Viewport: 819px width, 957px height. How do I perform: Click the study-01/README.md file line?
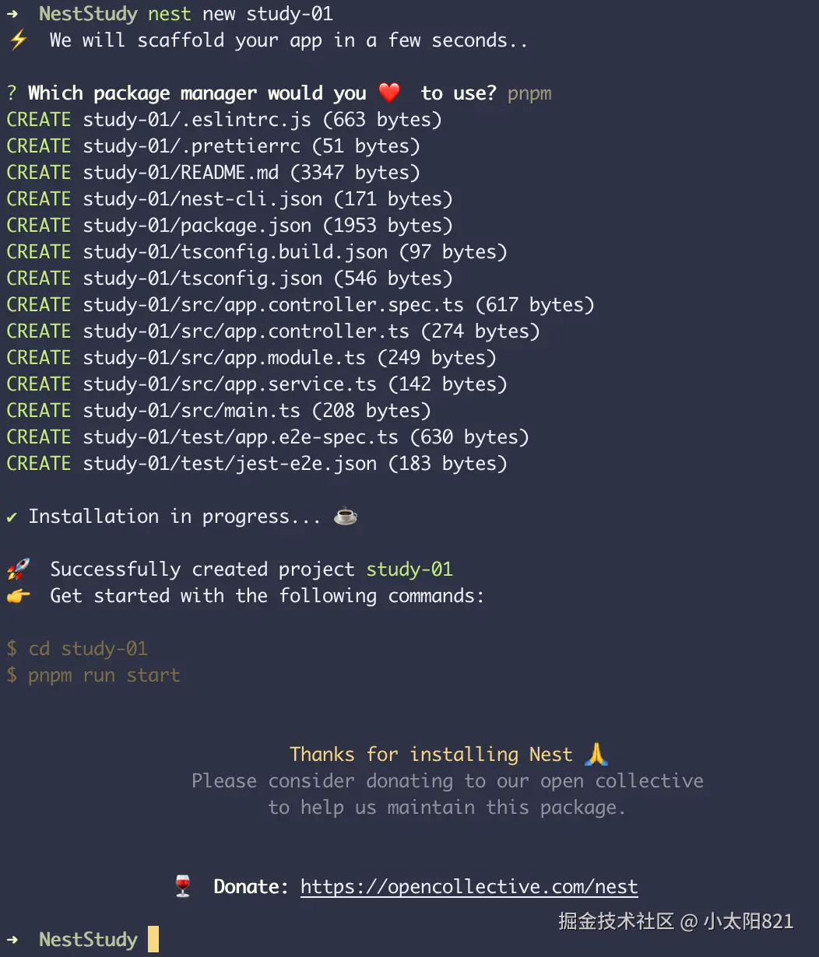(181, 173)
